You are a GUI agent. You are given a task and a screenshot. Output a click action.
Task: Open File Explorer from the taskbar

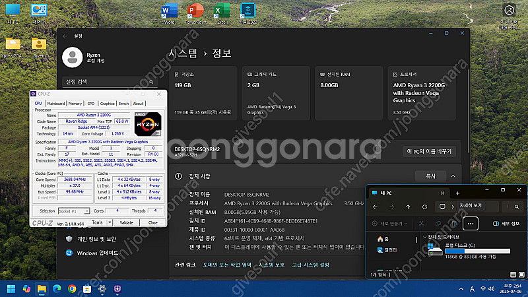point(42,289)
